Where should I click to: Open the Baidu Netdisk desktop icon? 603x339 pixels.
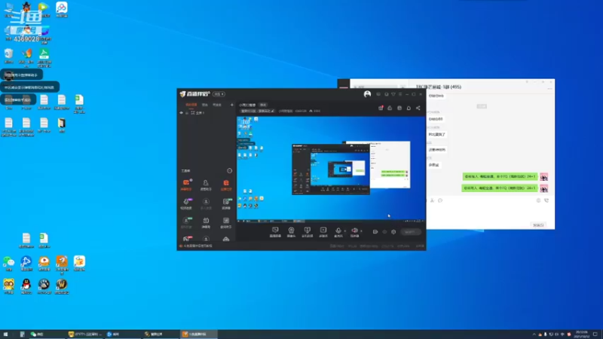62,9
